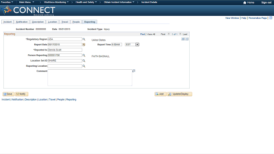Screen dimensions: 274x154
Task: Click into Comment text area
Action: (90, 78)
